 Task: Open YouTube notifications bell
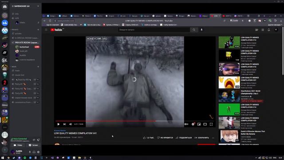pos(269,30)
